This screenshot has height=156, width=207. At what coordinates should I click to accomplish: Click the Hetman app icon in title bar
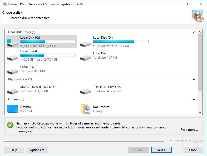tap(4, 4)
